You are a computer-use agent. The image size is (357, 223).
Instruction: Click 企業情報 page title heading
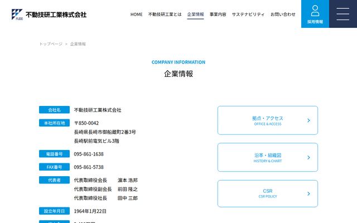click(x=178, y=74)
